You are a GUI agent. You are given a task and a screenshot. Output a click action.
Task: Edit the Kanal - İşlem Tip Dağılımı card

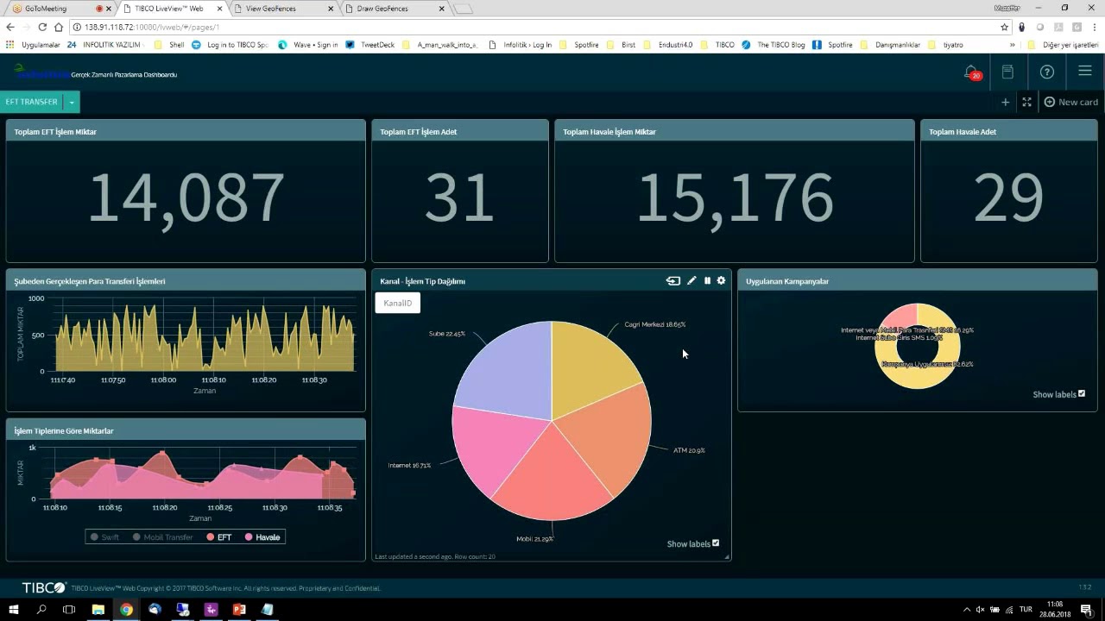(691, 280)
